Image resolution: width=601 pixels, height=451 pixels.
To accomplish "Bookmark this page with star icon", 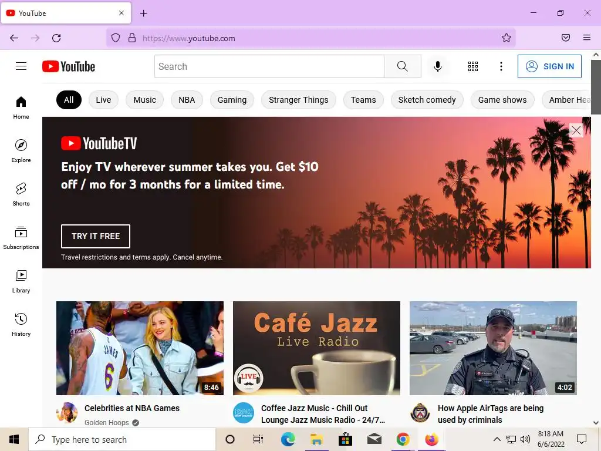I will pyautogui.click(x=507, y=38).
